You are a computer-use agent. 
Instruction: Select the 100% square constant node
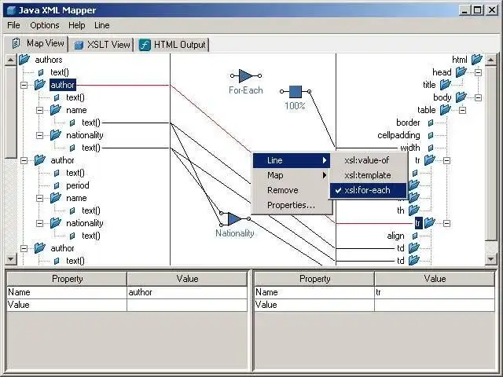point(296,91)
